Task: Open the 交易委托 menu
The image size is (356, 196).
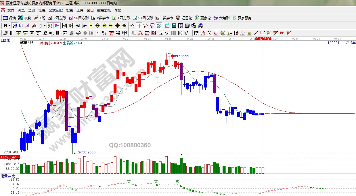Action: (x=104, y=10)
